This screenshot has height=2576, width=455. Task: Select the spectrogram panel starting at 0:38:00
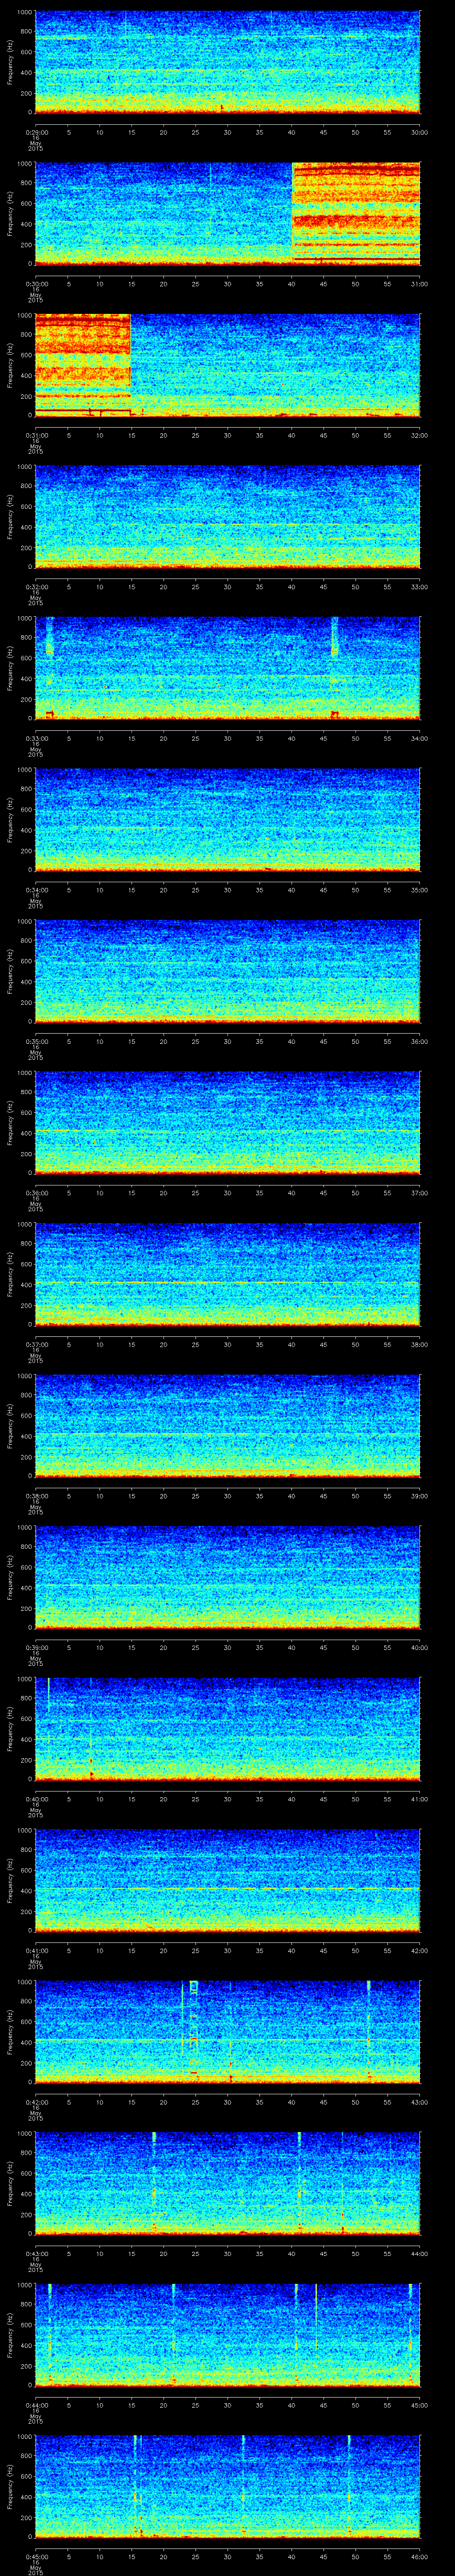click(227, 1425)
